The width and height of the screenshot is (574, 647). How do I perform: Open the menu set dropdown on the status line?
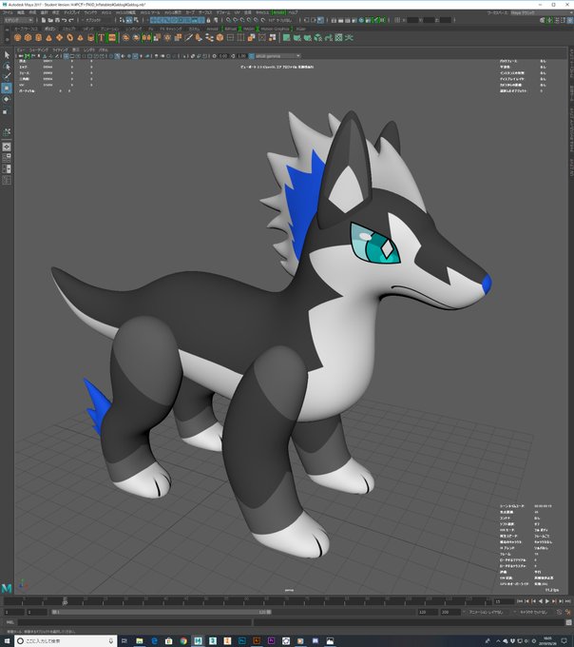(18, 20)
